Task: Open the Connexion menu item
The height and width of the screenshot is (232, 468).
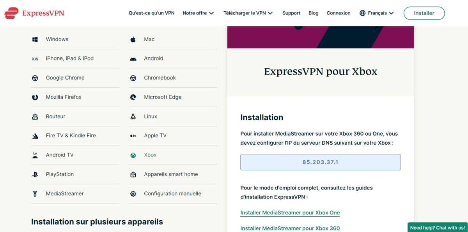Action: click(339, 13)
